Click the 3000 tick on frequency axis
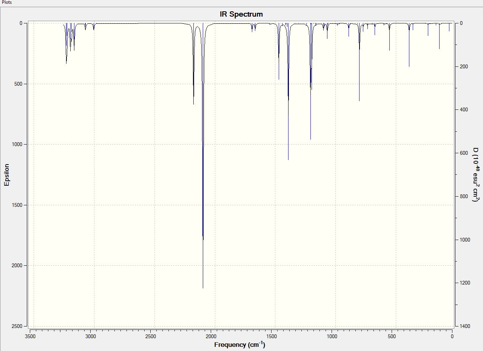The width and height of the screenshot is (483, 351). point(90,336)
